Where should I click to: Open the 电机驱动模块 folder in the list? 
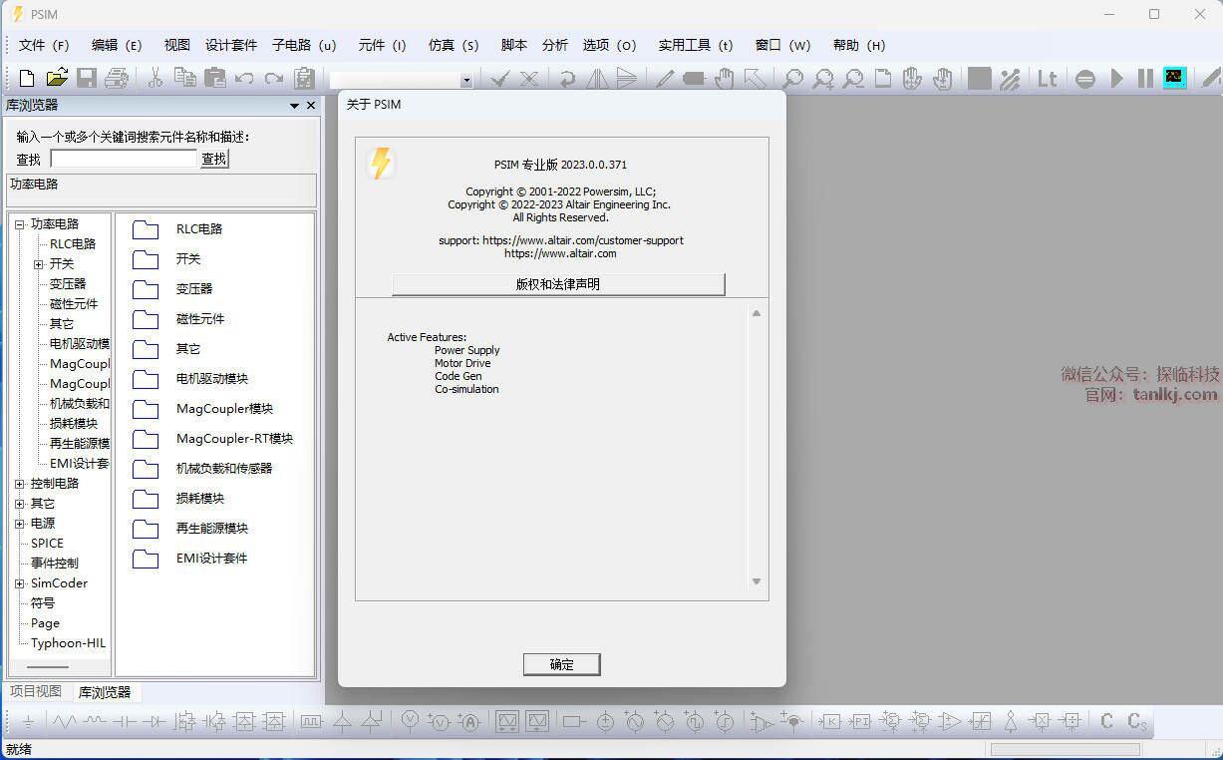pos(190,379)
